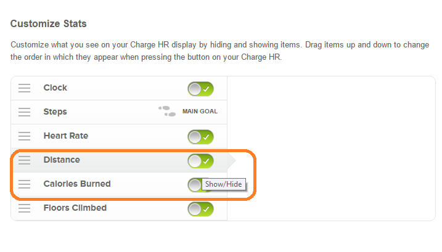
Task: Click the drag handle beside Floors Climbed
Action: click(x=24, y=208)
